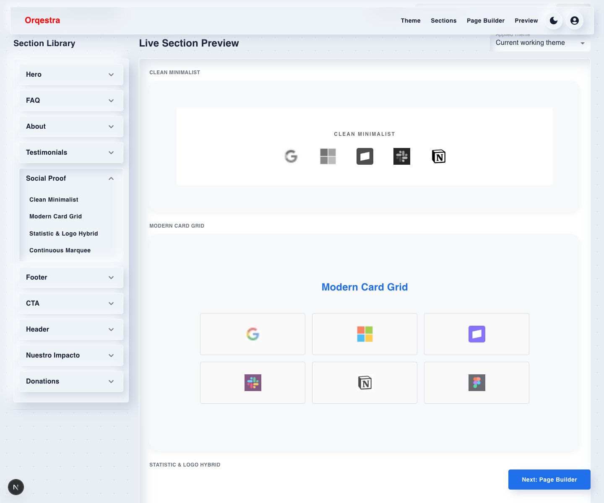Click the purple logo card in the grid
The image size is (604, 503).
click(x=476, y=334)
